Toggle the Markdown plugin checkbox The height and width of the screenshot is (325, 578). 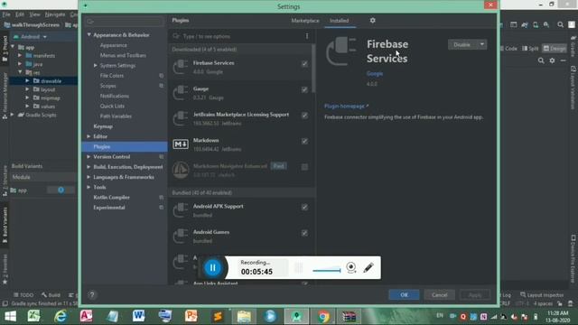pyautogui.click(x=304, y=141)
